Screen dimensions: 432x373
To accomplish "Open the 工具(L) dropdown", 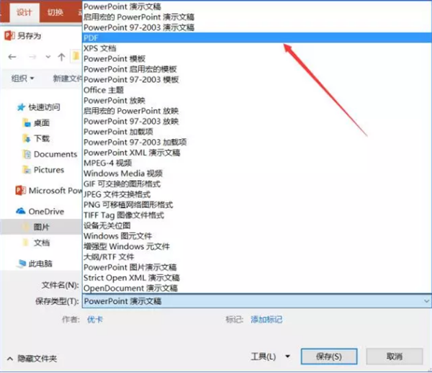I will 270,356.
